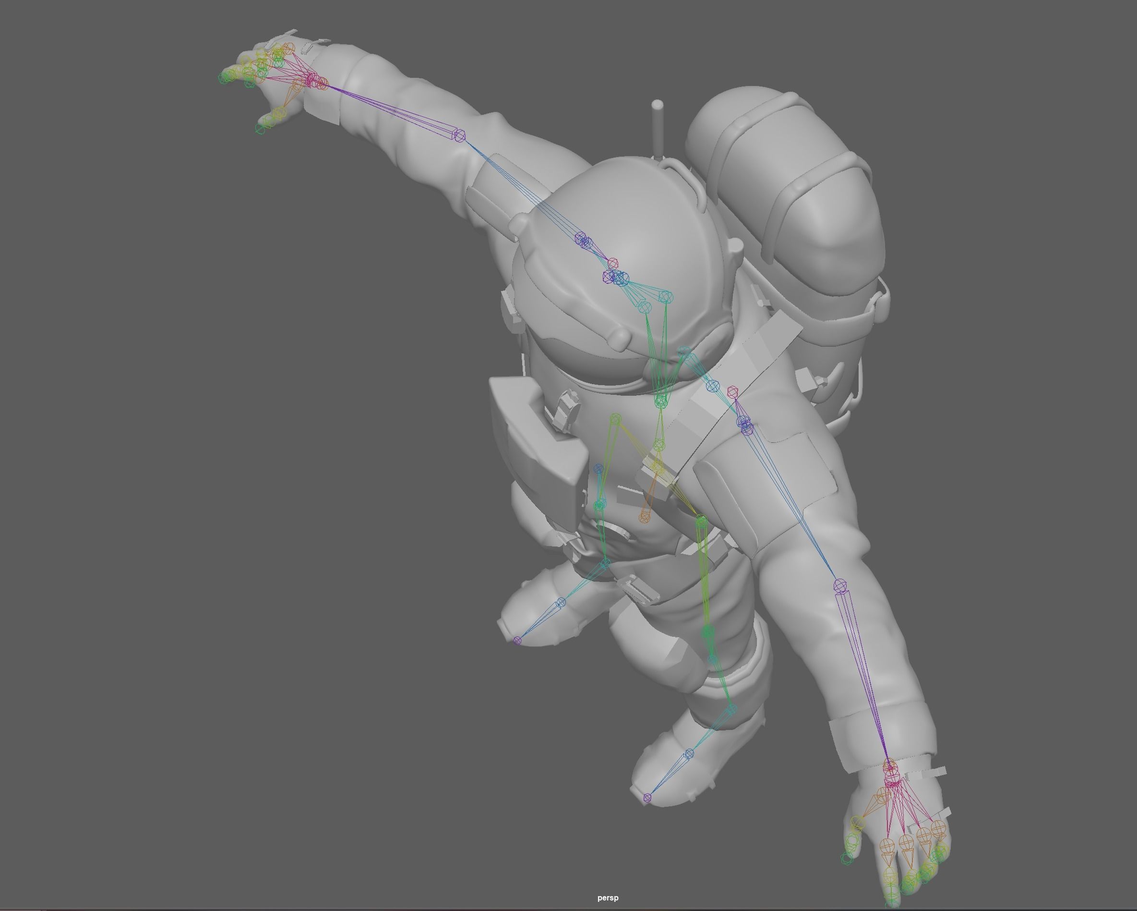Screen dimensions: 1137x911
Task: Select the red joint near the shoulder strap
Action: (732, 391)
